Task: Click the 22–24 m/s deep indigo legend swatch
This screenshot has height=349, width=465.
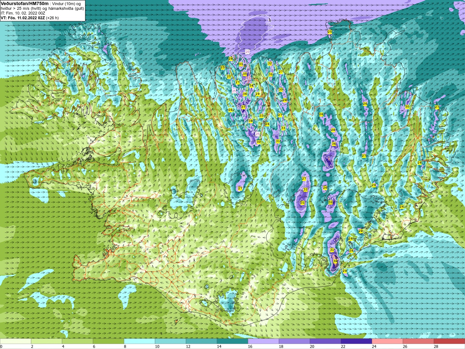Action: tap(356, 341)
